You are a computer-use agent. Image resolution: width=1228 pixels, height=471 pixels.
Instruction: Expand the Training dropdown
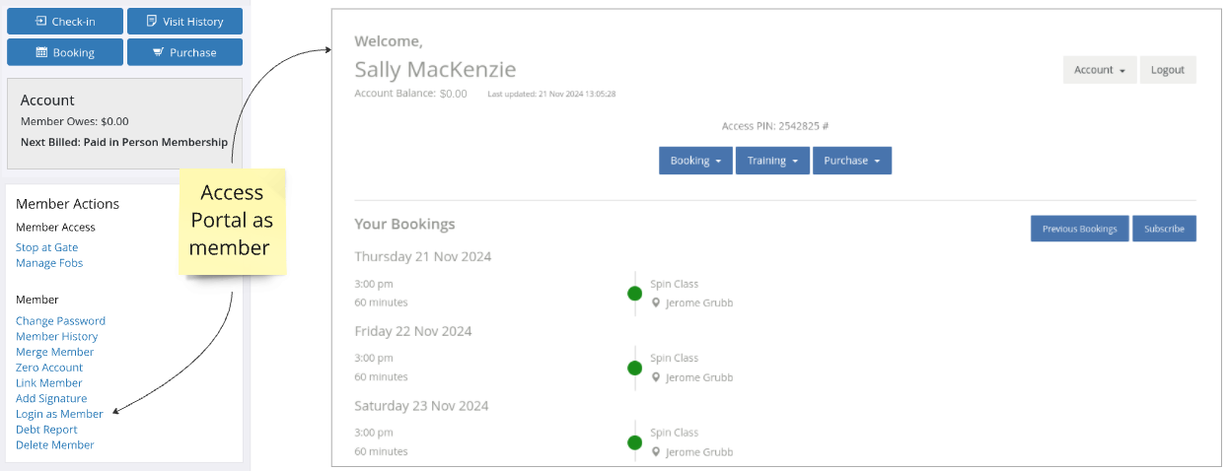(x=772, y=161)
